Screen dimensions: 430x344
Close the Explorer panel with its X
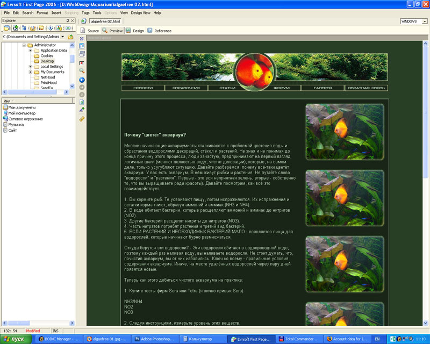(x=73, y=20)
